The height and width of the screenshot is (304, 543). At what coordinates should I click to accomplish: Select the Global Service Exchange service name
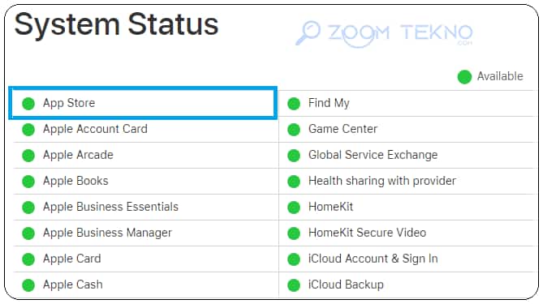(373, 155)
